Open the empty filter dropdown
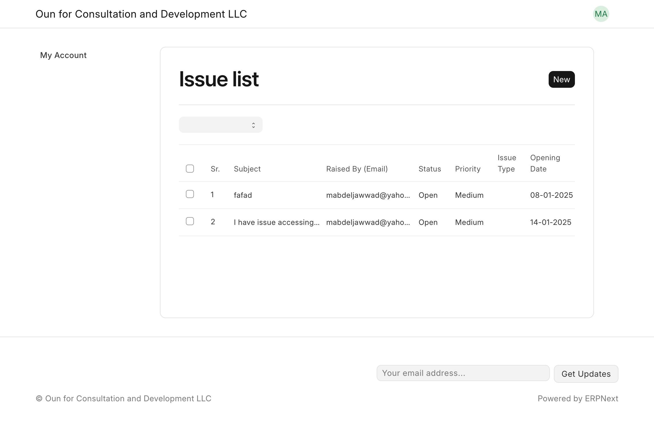 221,125
